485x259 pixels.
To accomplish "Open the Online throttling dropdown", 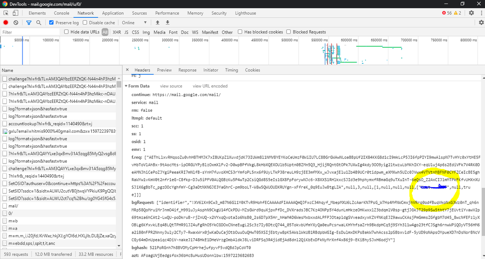I will click(x=134, y=23).
